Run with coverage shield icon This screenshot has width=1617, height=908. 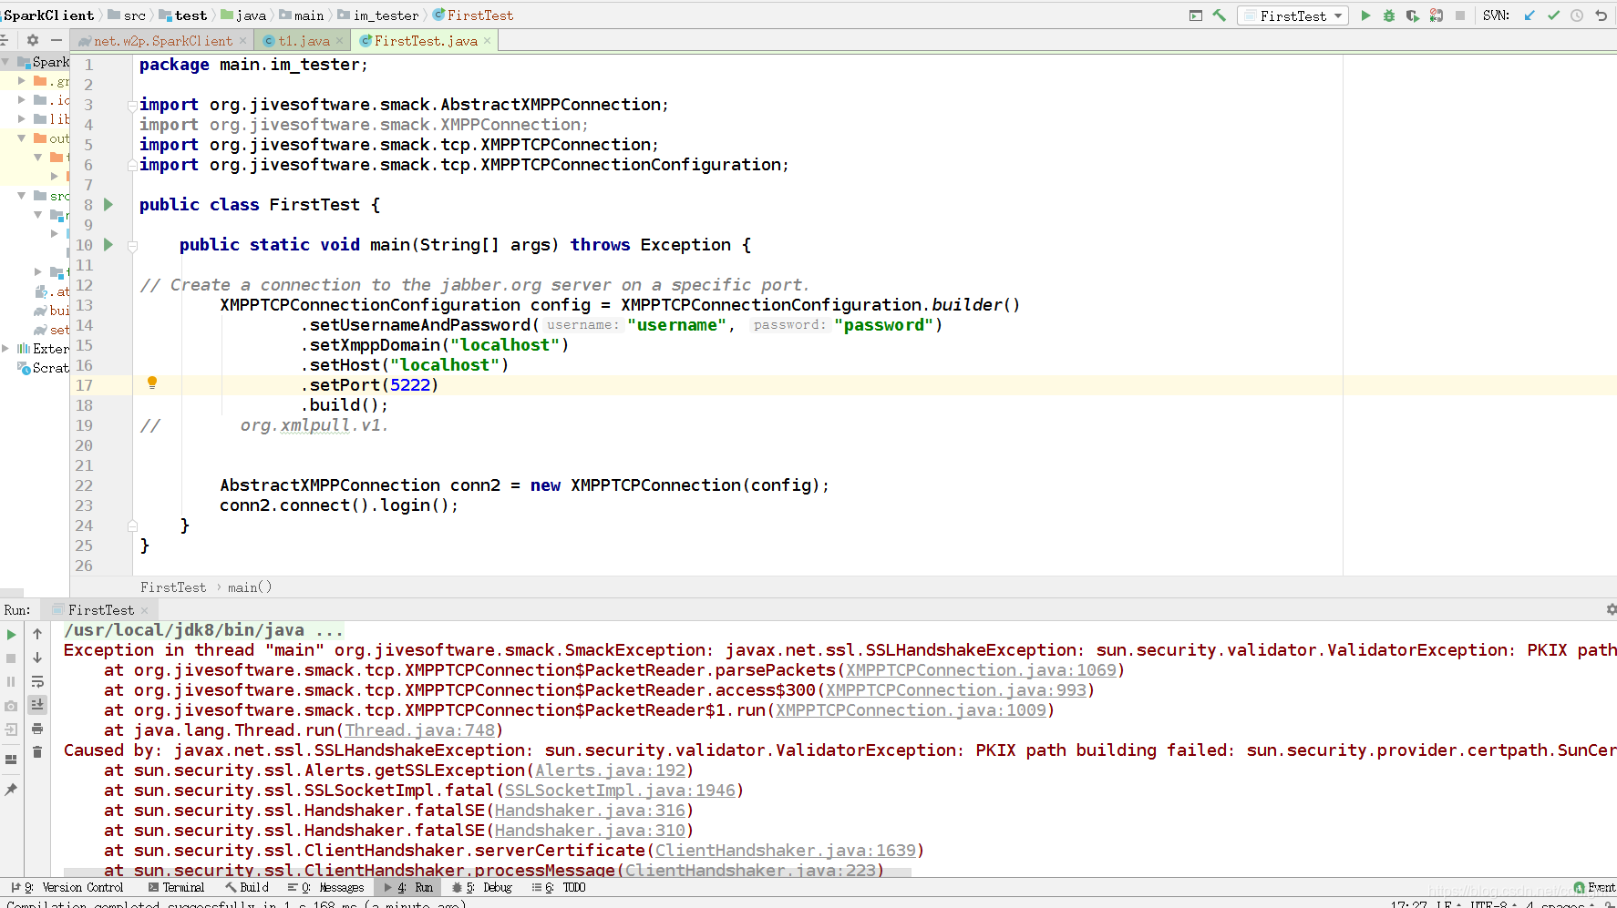[x=1413, y=15]
